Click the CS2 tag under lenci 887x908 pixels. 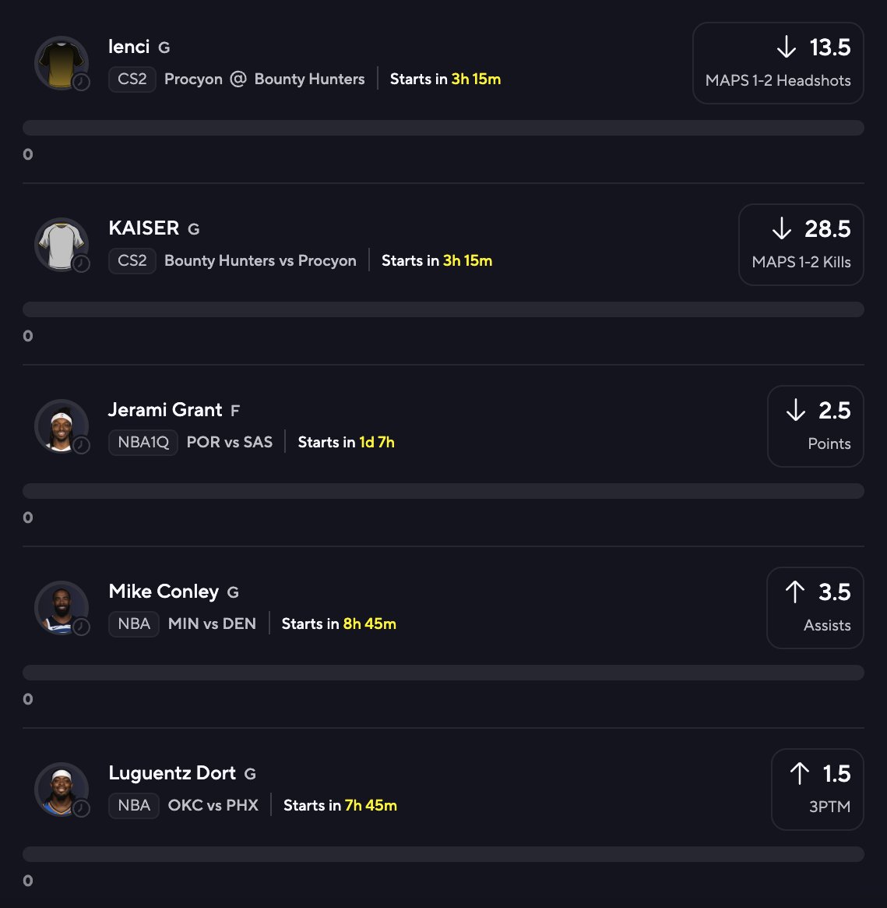[x=132, y=79]
